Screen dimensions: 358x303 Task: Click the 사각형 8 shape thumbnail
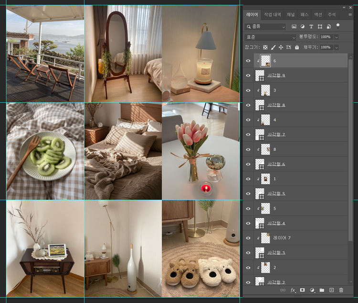pos(260,105)
